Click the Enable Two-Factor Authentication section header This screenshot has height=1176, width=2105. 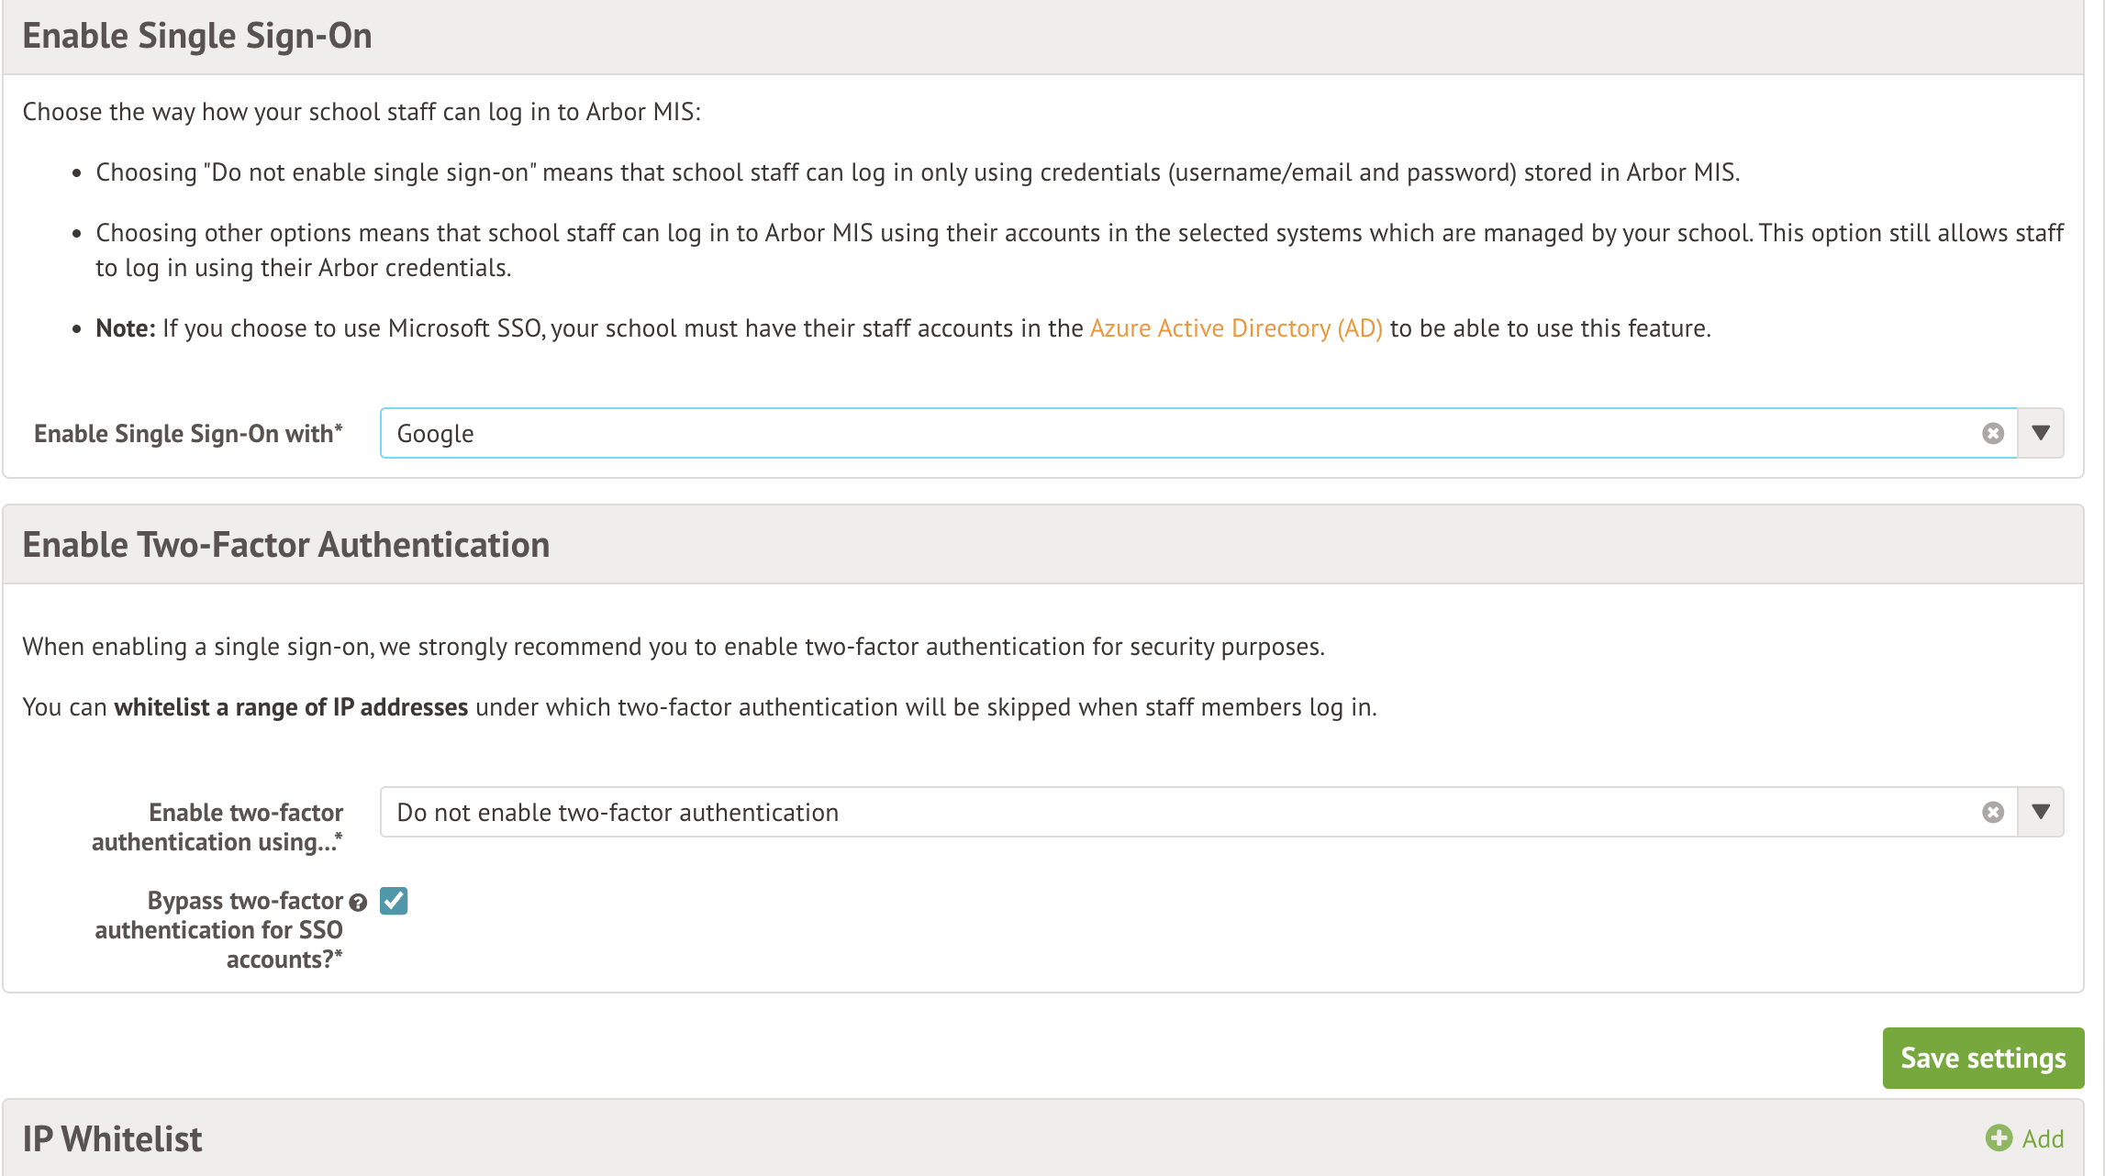(285, 545)
